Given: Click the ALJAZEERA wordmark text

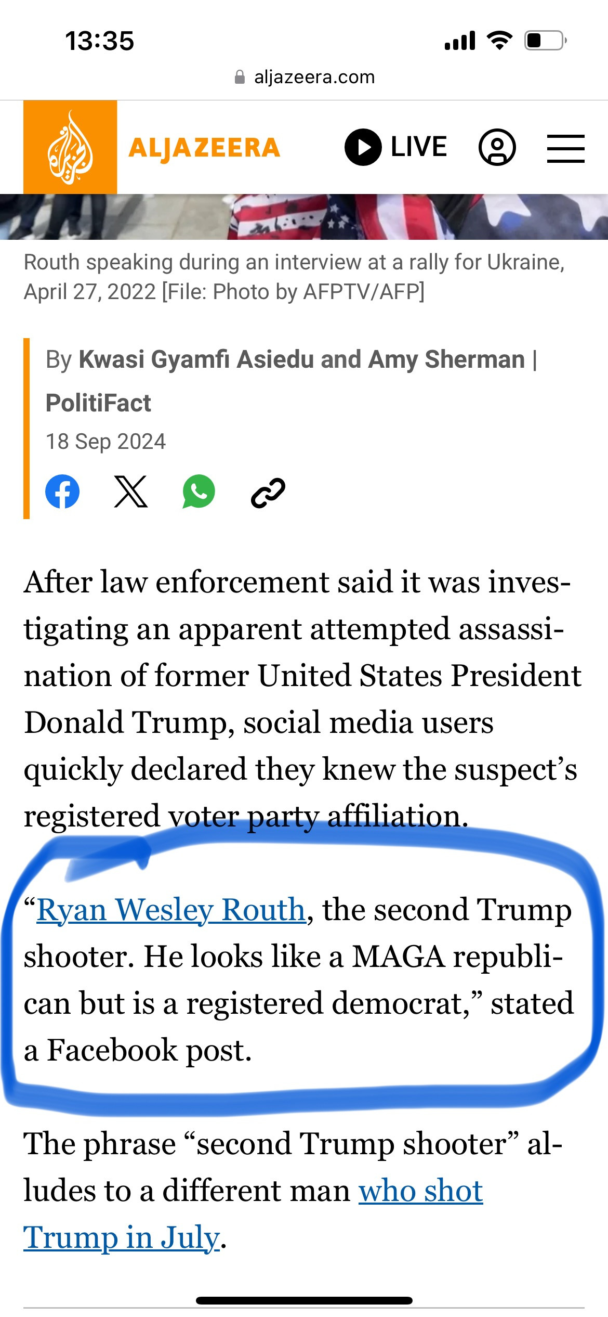Looking at the screenshot, I should [204, 148].
